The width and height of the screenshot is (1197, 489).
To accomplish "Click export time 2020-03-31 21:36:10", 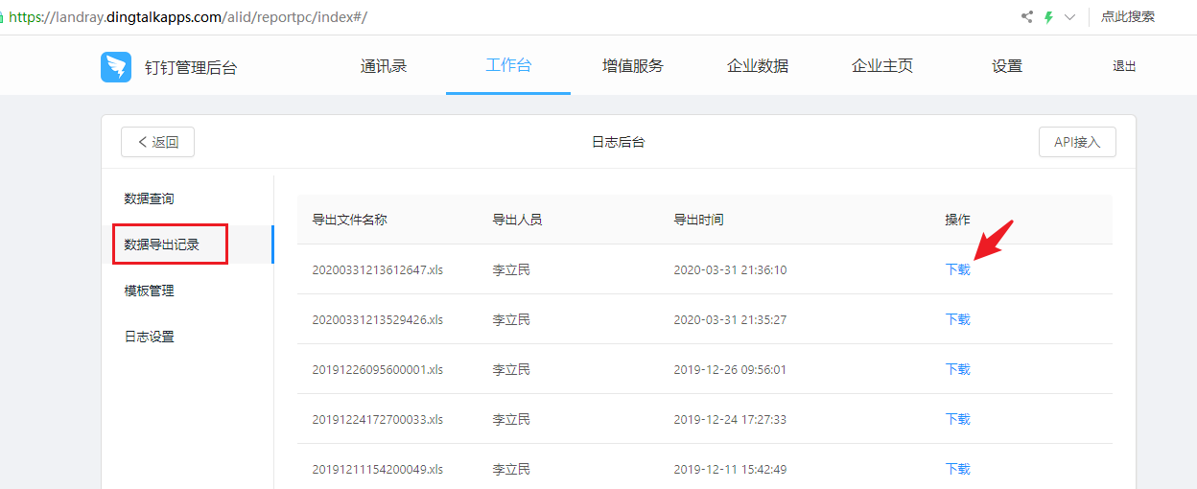I will [730, 269].
